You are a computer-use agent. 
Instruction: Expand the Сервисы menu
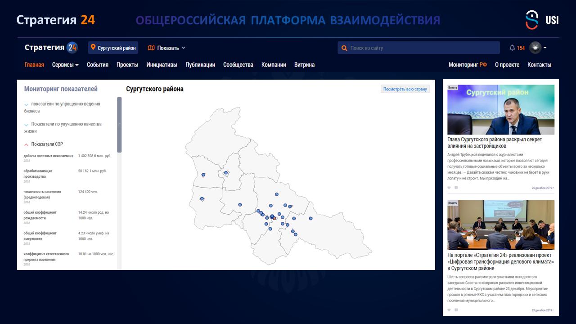click(65, 65)
